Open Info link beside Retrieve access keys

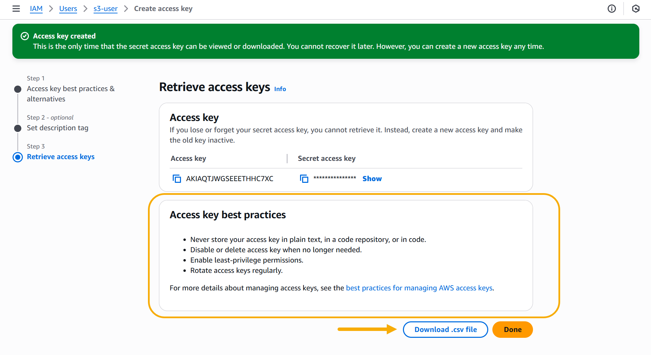[280, 89]
